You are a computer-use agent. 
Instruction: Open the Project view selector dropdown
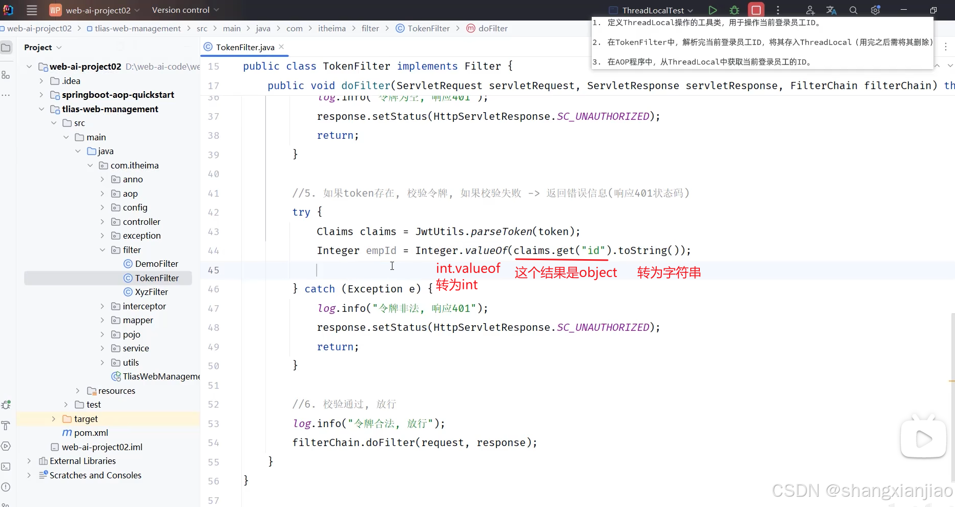[43, 47]
